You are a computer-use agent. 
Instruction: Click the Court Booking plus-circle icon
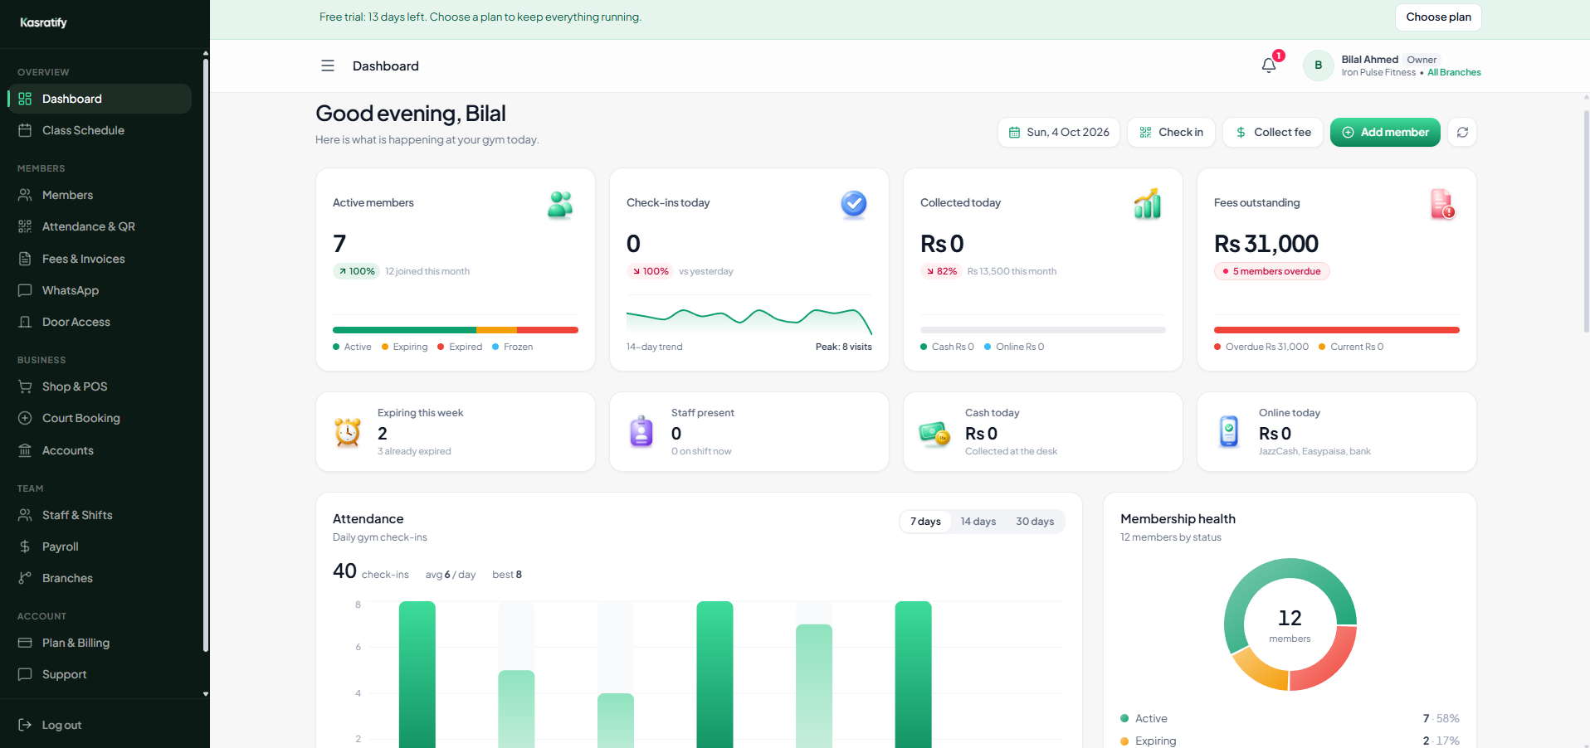[25, 418]
